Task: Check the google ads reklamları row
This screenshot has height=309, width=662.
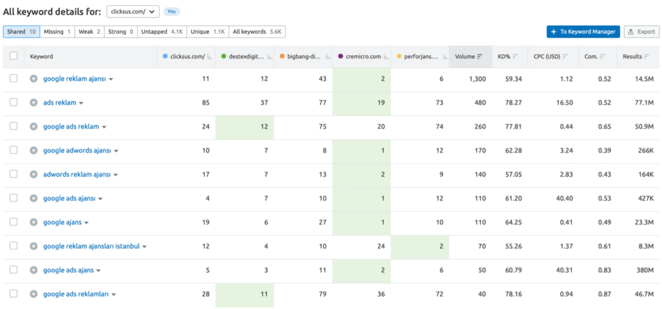Action: coord(14,294)
